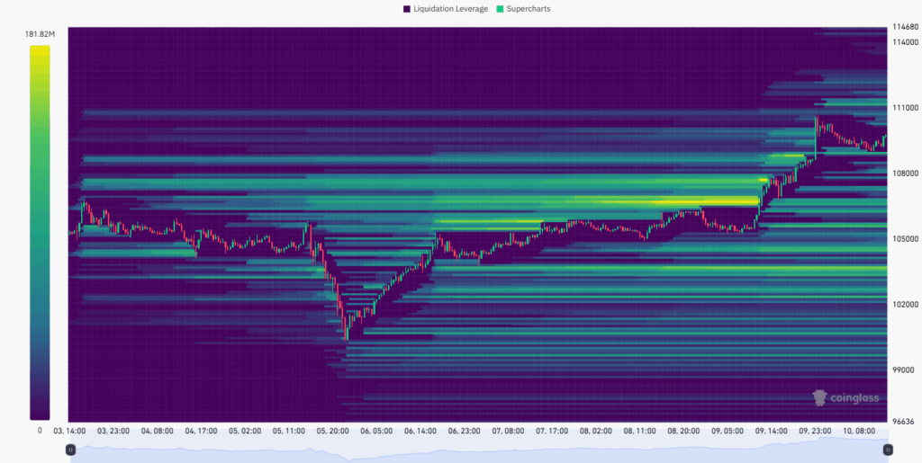
Task: Click the 99000 price axis label
Action: tap(902, 370)
